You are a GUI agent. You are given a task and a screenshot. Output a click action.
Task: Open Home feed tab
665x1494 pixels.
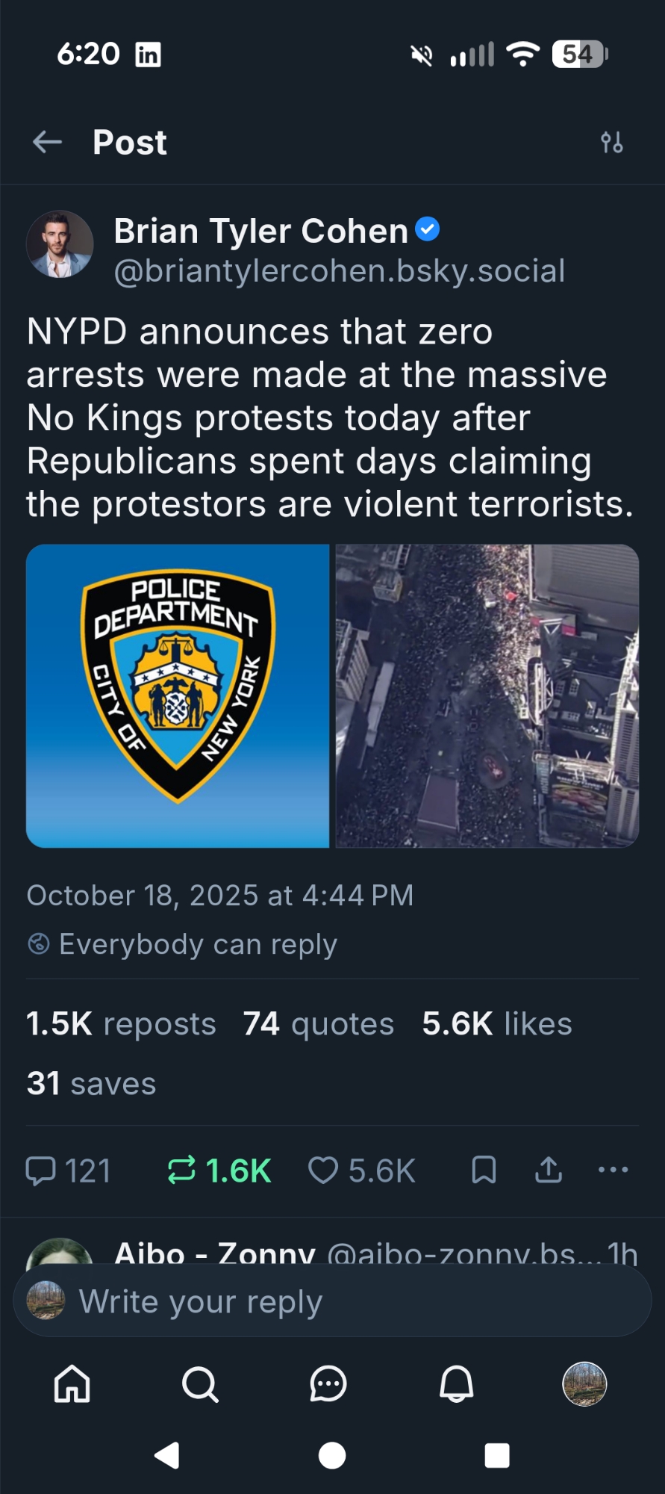point(72,1384)
